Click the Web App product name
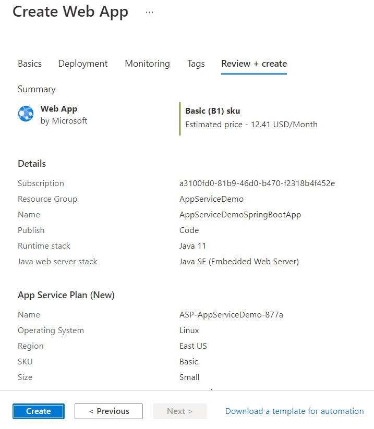 pyautogui.click(x=59, y=109)
